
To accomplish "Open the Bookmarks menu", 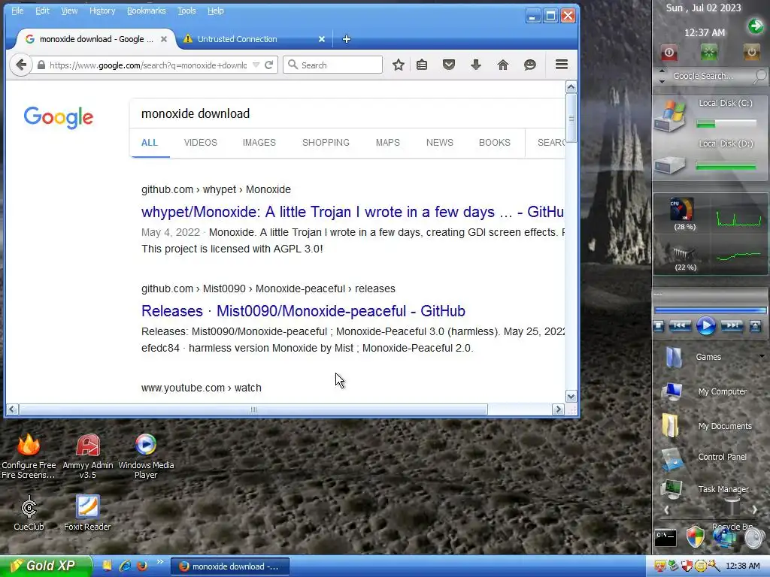I will coord(147,11).
